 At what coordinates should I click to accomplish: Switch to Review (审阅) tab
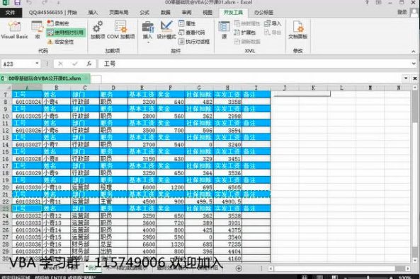coord(186,12)
